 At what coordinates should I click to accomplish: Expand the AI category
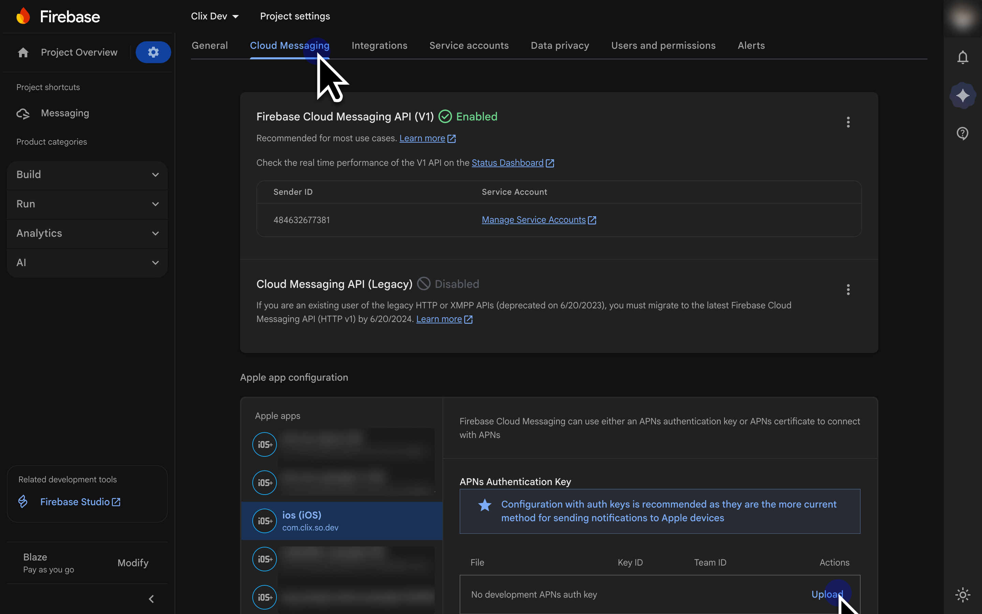[x=87, y=263]
